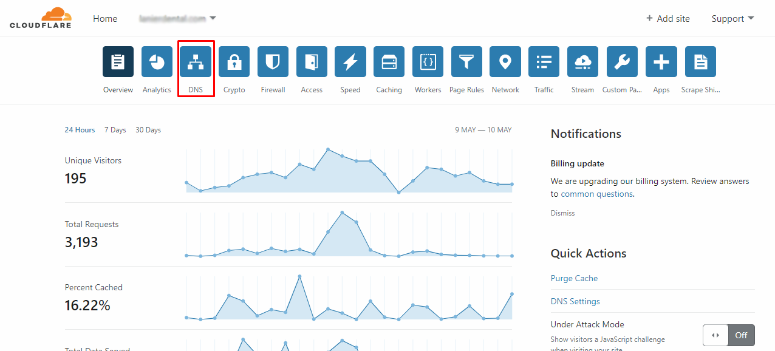Select the 30 Days time range
The image size is (775, 351).
pyautogui.click(x=148, y=130)
